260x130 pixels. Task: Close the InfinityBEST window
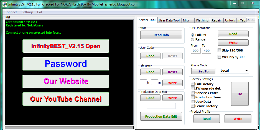pos(253,3)
